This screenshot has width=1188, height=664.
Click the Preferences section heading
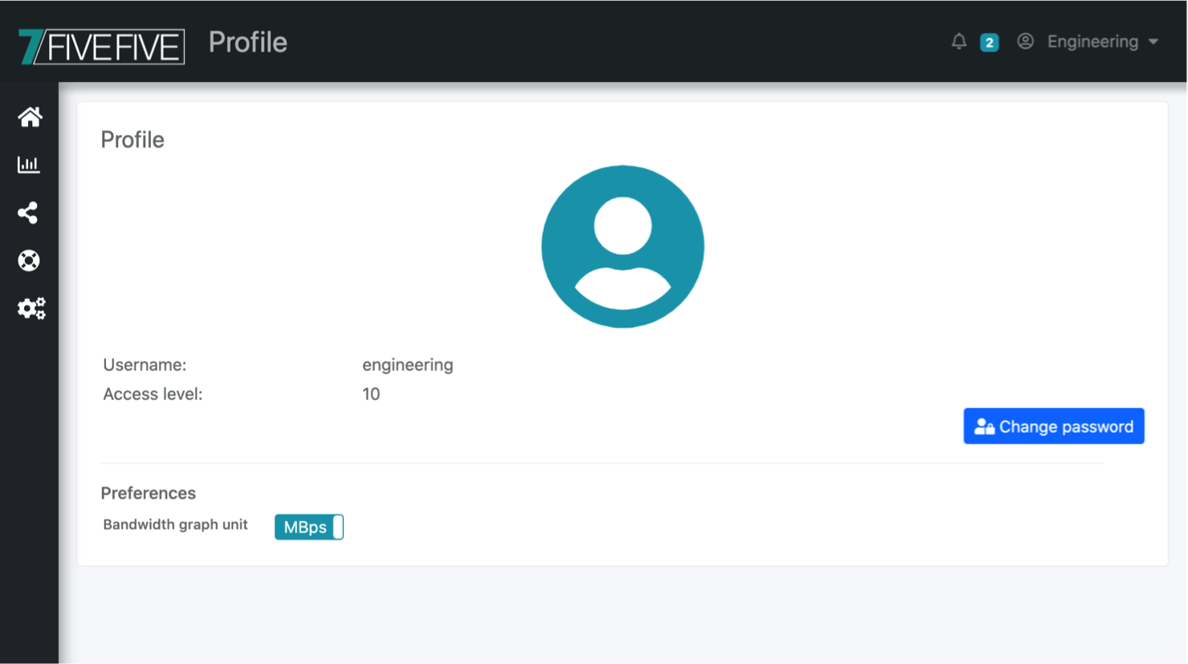point(148,493)
